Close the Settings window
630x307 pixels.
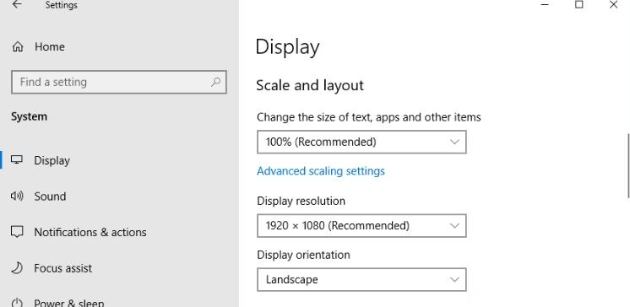(x=613, y=4)
